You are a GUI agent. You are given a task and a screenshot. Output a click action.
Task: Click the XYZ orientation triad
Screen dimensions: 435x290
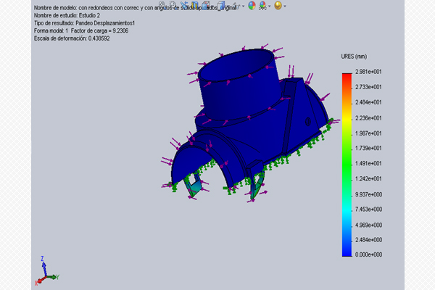pos(45,271)
